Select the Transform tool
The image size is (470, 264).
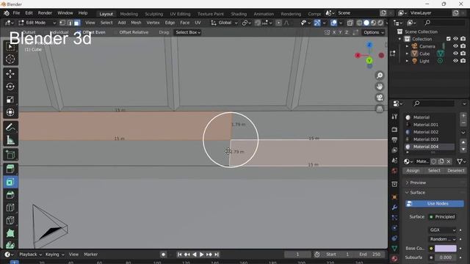(x=10, y=112)
